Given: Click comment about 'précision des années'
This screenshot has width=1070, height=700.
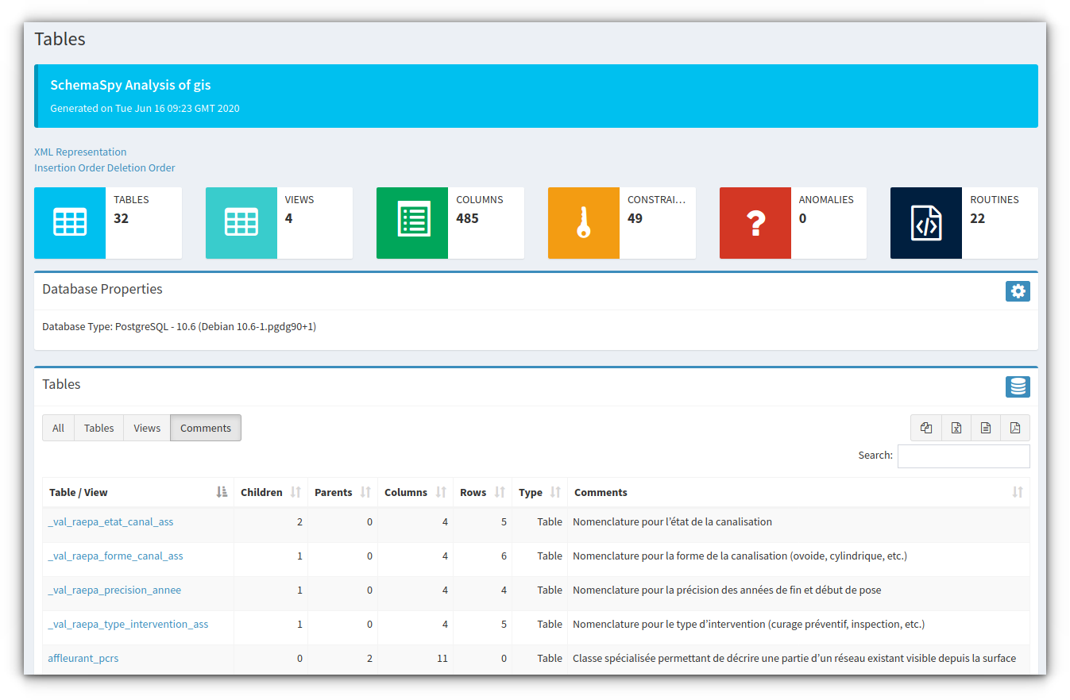Looking at the screenshot, I should pyautogui.click(x=727, y=590).
